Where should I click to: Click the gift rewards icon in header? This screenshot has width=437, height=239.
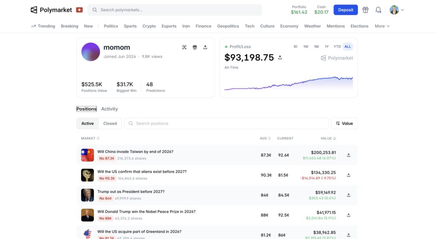click(365, 10)
